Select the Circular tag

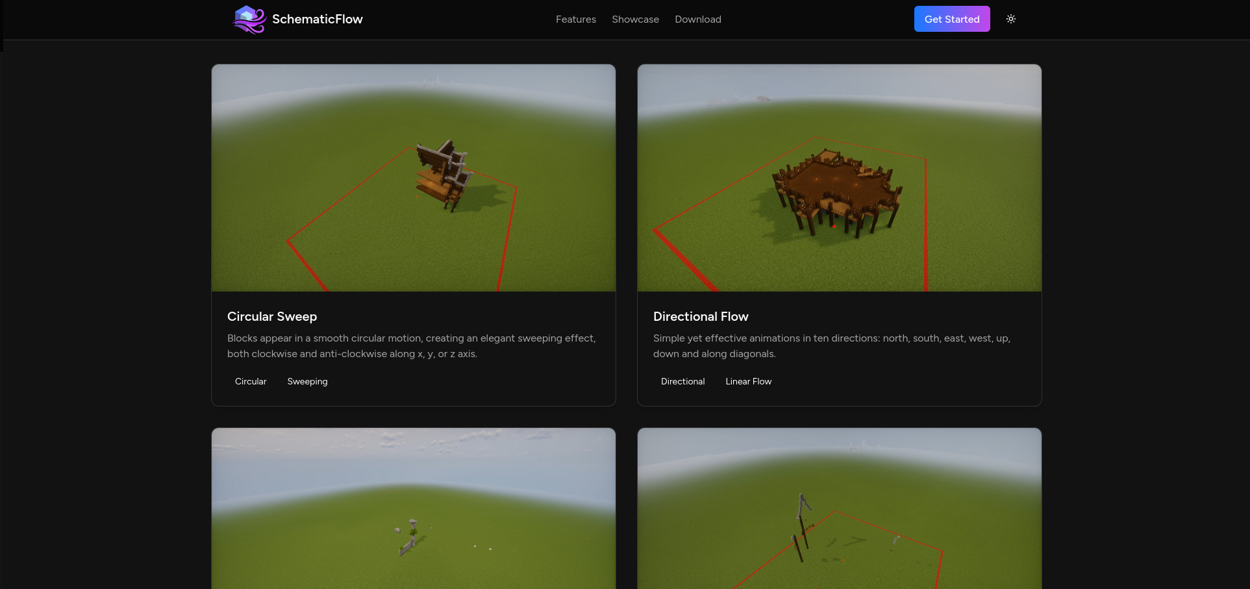251,381
